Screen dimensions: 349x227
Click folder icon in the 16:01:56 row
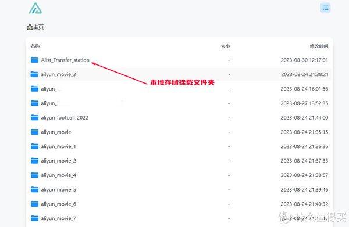pyautogui.click(x=34, y=89)
